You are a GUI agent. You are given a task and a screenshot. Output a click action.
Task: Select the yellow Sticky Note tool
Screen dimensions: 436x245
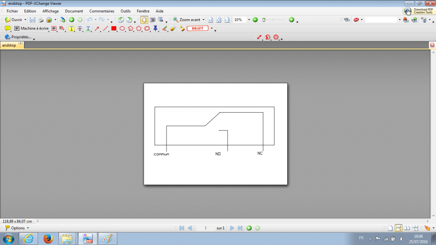(7, 29)
